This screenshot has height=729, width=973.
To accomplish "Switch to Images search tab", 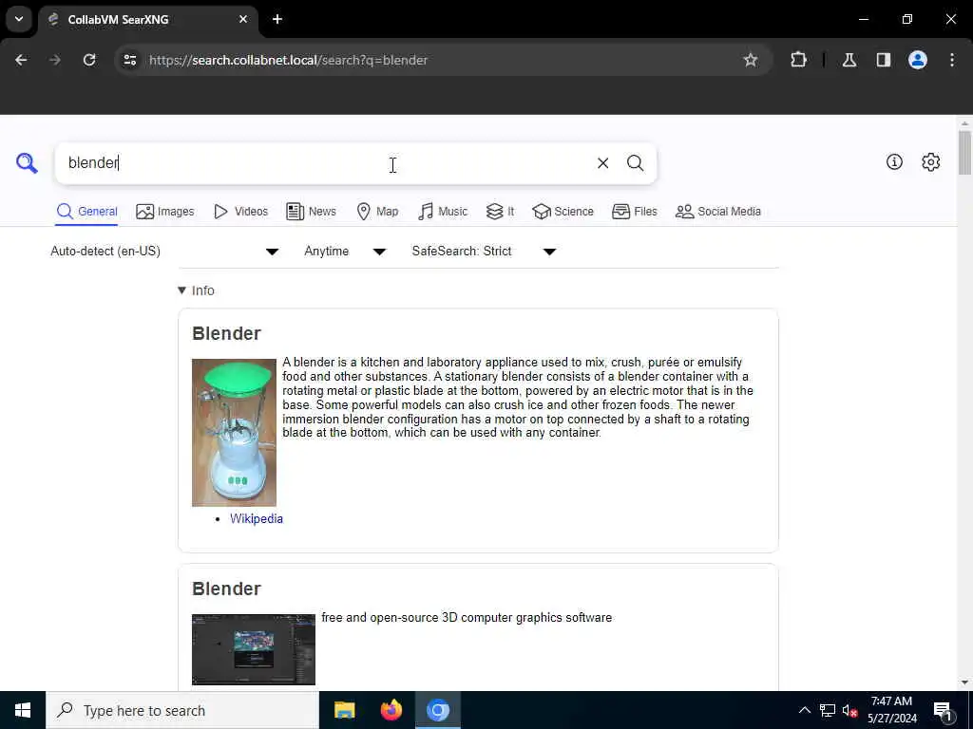I will coord(165,212).
